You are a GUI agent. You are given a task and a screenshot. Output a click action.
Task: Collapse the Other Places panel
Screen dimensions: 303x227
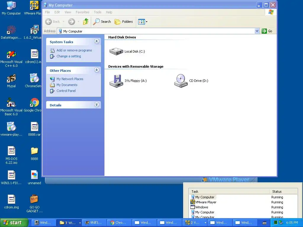pos(97,70)
